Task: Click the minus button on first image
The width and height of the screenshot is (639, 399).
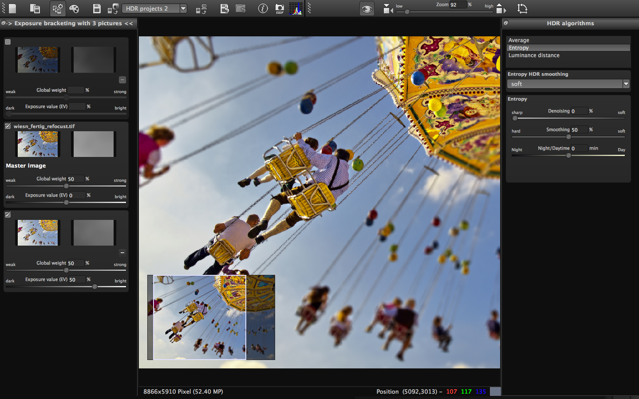Action: coord(122,80)
